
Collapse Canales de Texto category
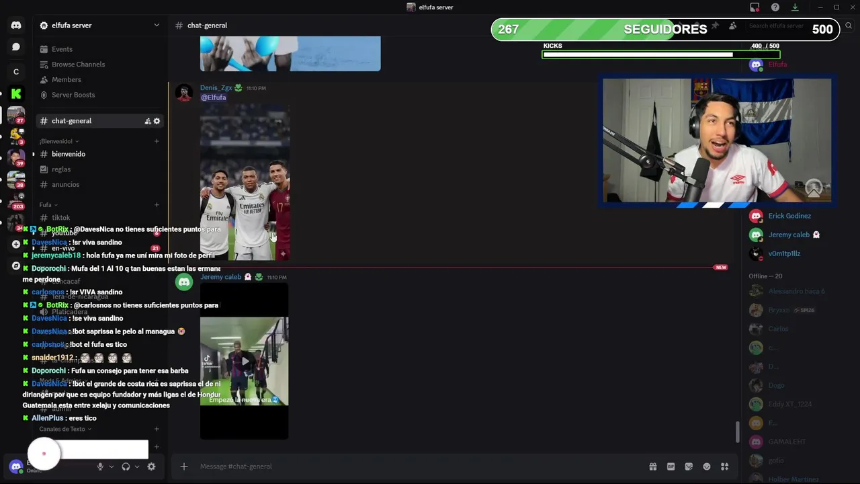[x=65, y=429]
